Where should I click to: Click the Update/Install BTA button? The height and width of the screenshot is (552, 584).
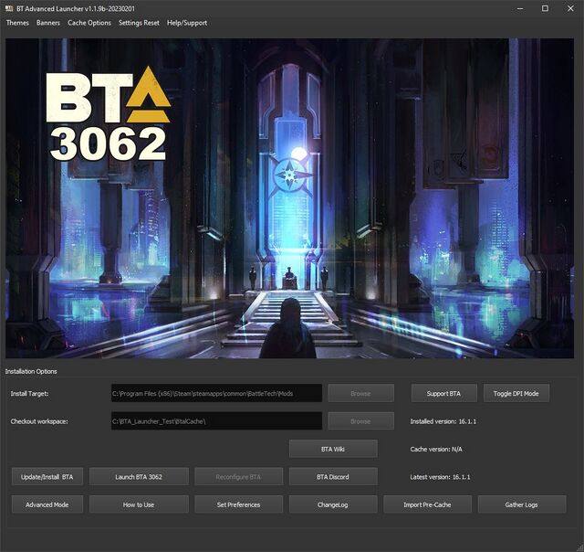tap(47, 477)
